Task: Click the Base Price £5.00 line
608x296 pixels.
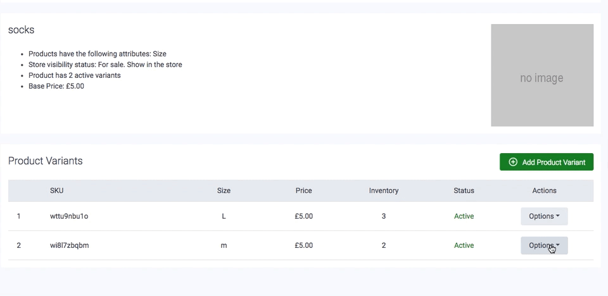Action: tap(56, 86)
